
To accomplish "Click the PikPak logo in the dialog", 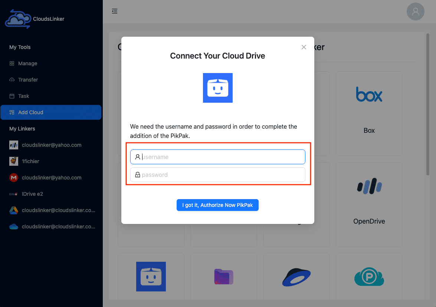I will 218,88.
